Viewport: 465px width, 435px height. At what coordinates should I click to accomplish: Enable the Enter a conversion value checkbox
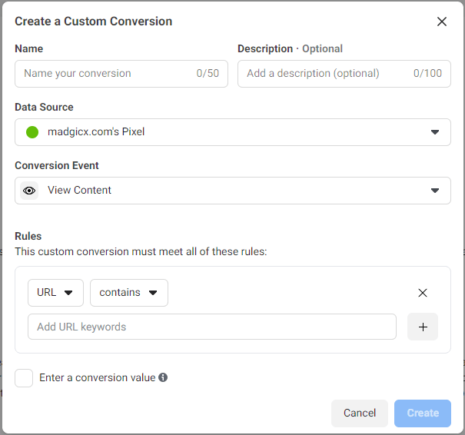coord(24,378)
